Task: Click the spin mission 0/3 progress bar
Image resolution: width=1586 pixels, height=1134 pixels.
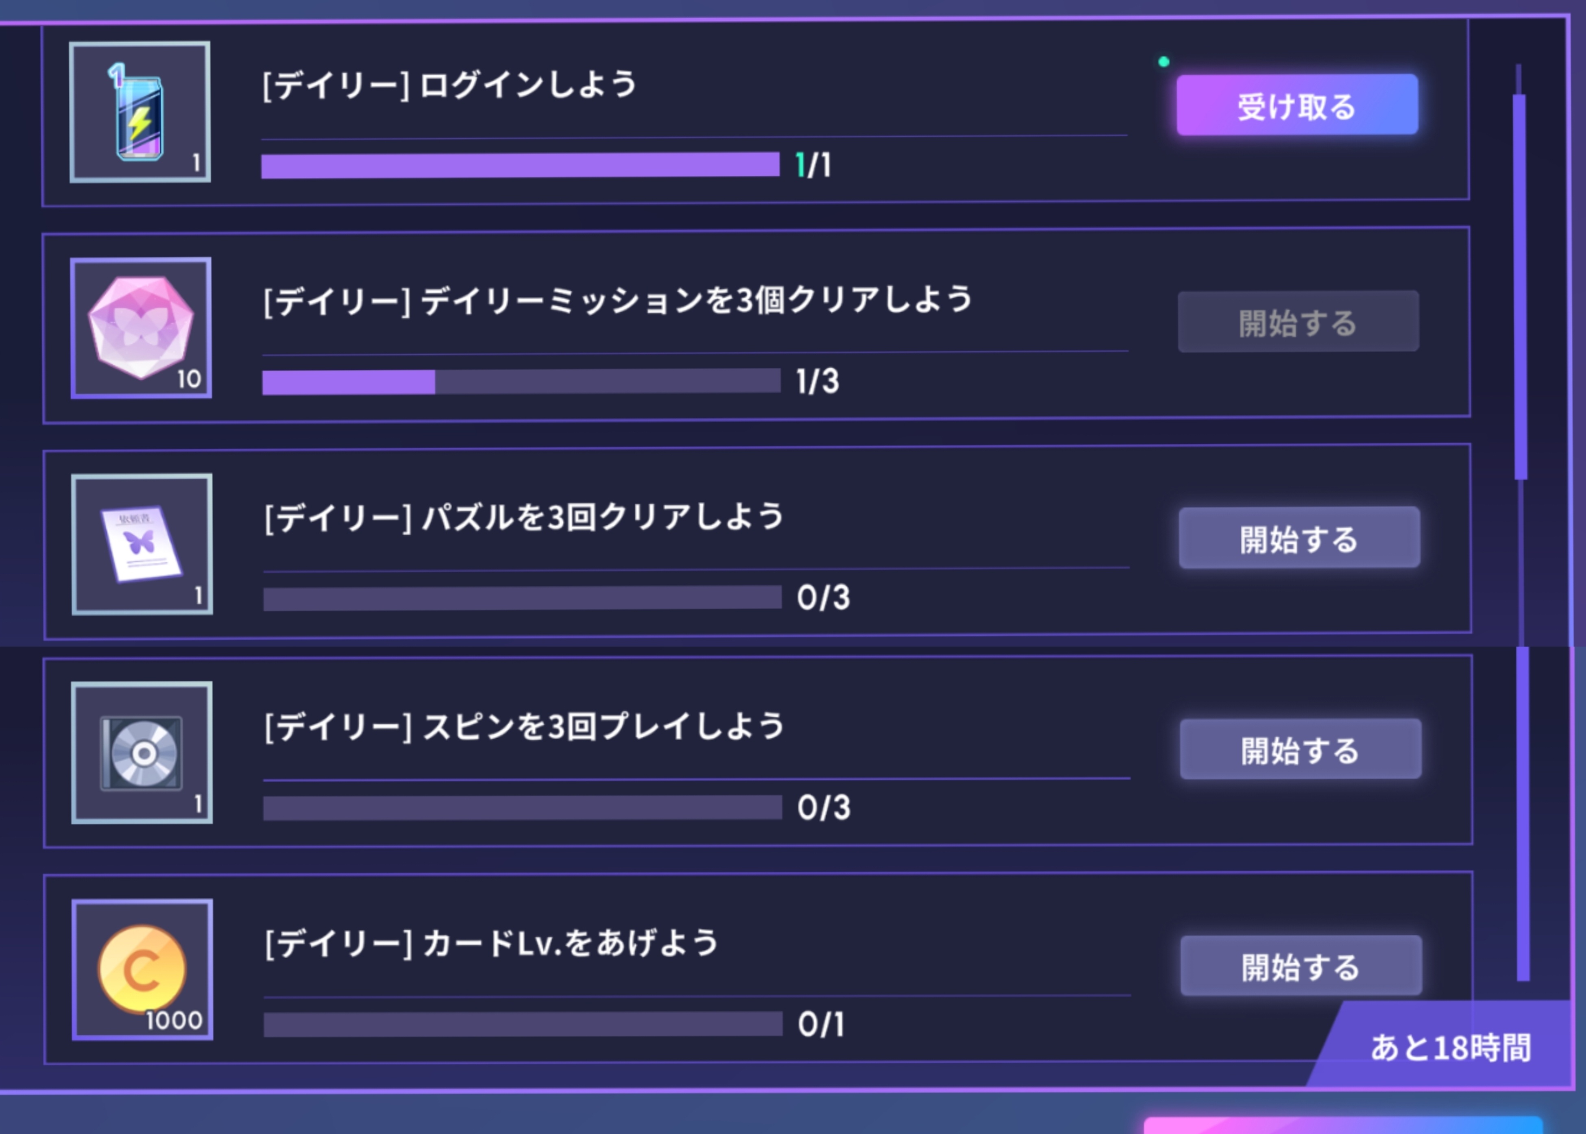Action: (522, 807)
